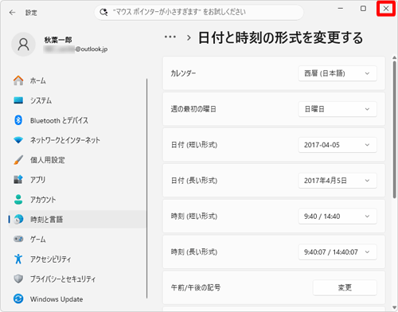Click the scrollbar down arrow

point(395,307)
